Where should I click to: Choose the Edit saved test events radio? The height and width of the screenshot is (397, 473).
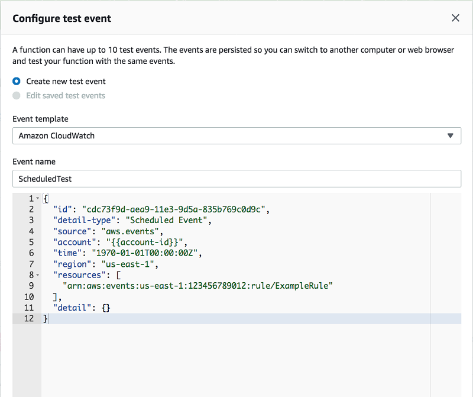(x=17, y=95)
